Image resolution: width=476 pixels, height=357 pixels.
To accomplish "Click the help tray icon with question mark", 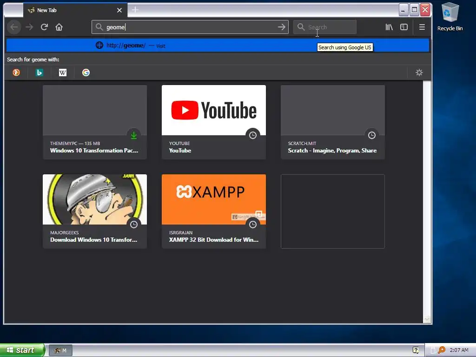I will (x=416, y=350).
